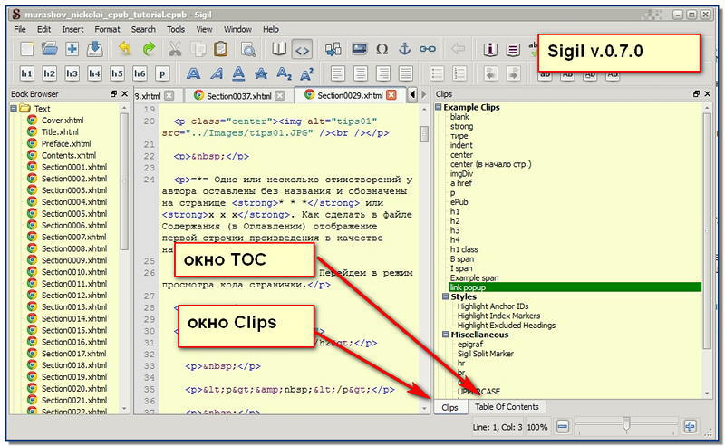Viewport: 725px width, 447px height.
Task: Collapse the Miscellaneous clips group
Action: [x=445, y=334]
